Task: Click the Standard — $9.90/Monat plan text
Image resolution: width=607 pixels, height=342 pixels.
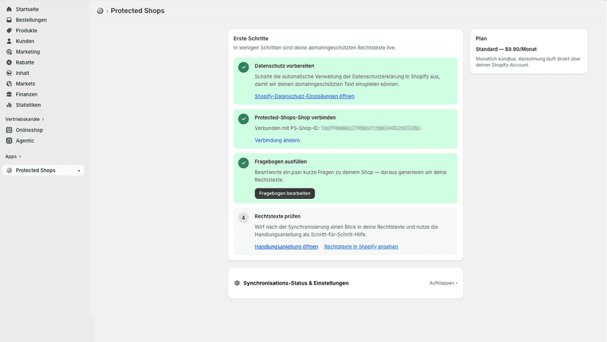Action: (x=506, y=49)
